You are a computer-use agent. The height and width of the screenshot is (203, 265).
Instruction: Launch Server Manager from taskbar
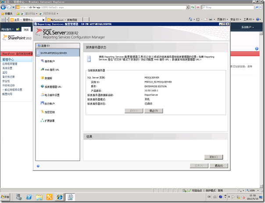19,197
